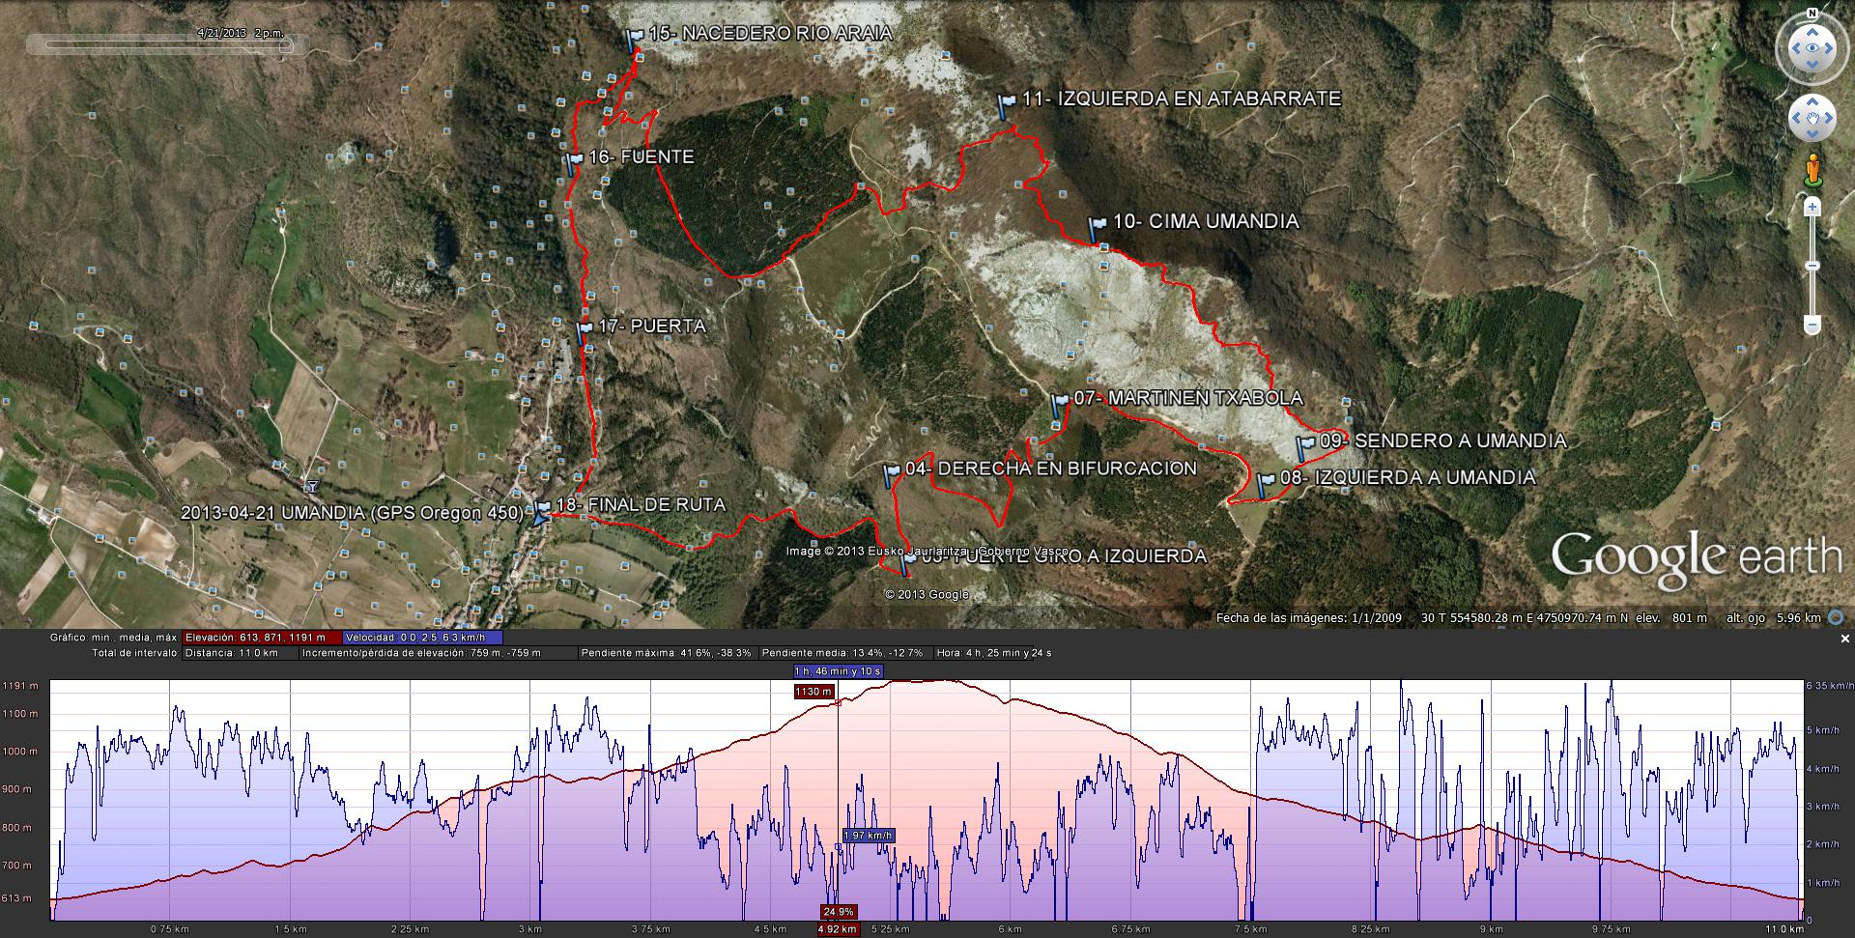Image resolution: width=1855 pixels, height=938 pixels.
Task: Click the 16- FUENTE waypoint flag
Action: click(x=574, y=161)
